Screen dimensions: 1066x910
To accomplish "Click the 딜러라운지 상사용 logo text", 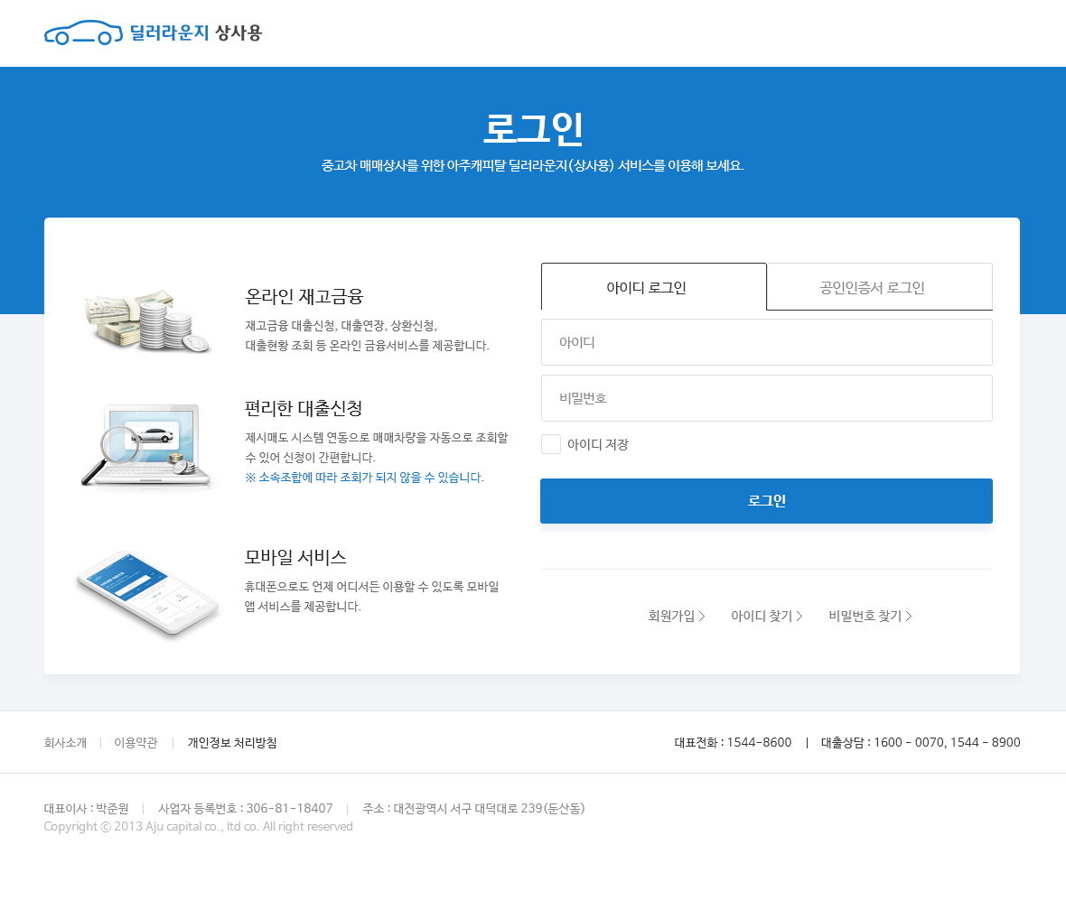I will 192,33.
